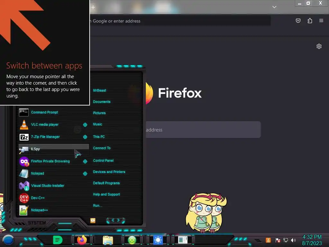Open new tab personalize gear icon
The image size is (329, 247).
click(x=319, y=46)
